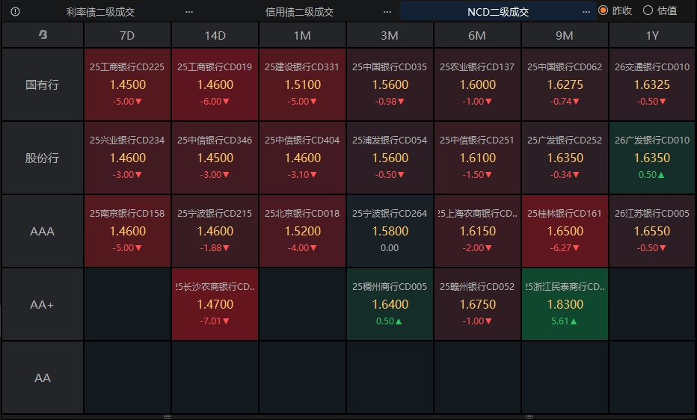This screenshot has width=697, height=420.
Task: Open the 25稠州商行CD005 cell
Action: pyautogui.click(x=390, y=304)
